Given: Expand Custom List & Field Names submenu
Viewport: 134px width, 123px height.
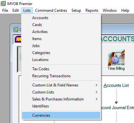Looking at the screenshot, I should coord(61,85).
